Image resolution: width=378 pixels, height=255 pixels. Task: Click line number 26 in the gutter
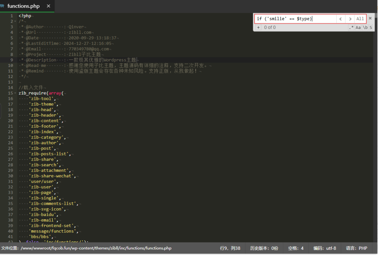point(10,154)
